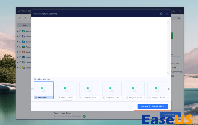Click the forward arrow in main window

[25, 18]
